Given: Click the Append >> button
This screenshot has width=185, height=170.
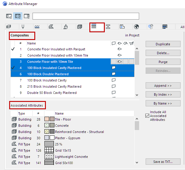Looking at the screenshot, I should (163, 86).
